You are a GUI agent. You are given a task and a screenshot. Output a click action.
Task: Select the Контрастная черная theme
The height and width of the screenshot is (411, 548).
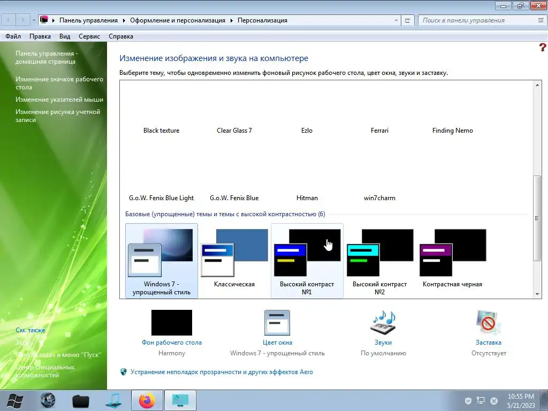[452, 261]
